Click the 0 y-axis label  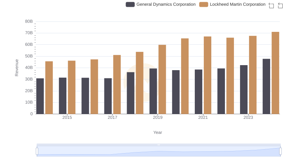coord(32,114)
